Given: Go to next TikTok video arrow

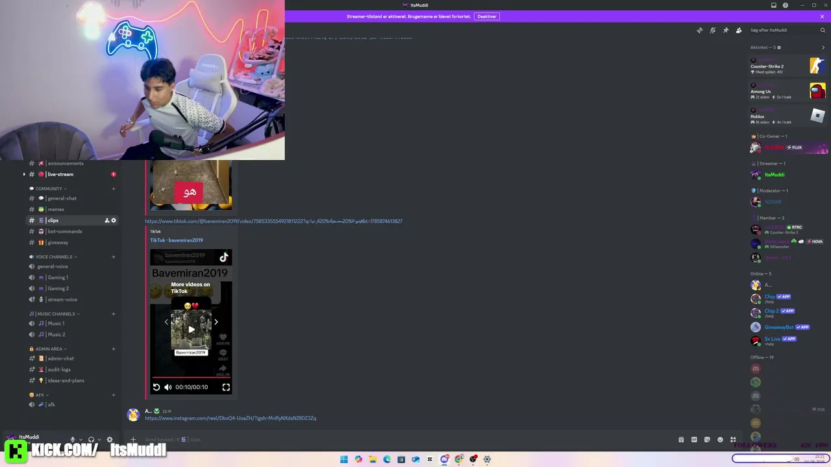Looking at the screenshot, I should (216, 322).
